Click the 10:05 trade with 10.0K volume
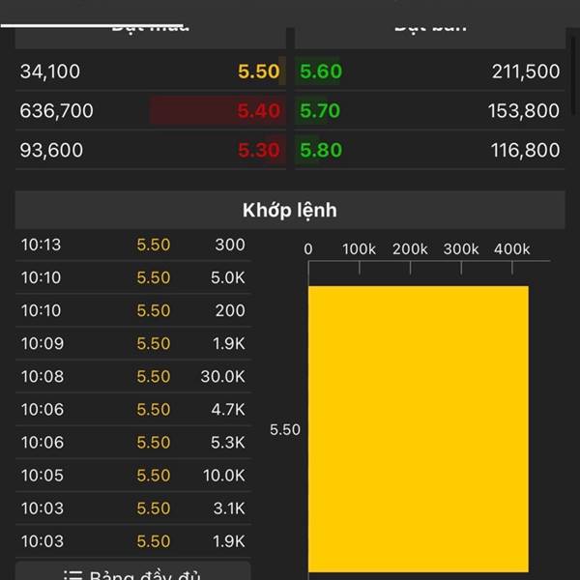Screen dimensions: 580x580 132,475
